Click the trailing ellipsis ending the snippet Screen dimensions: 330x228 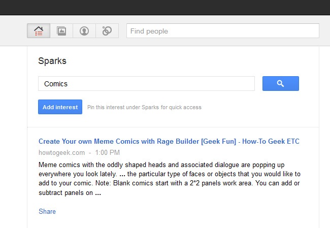98,193
